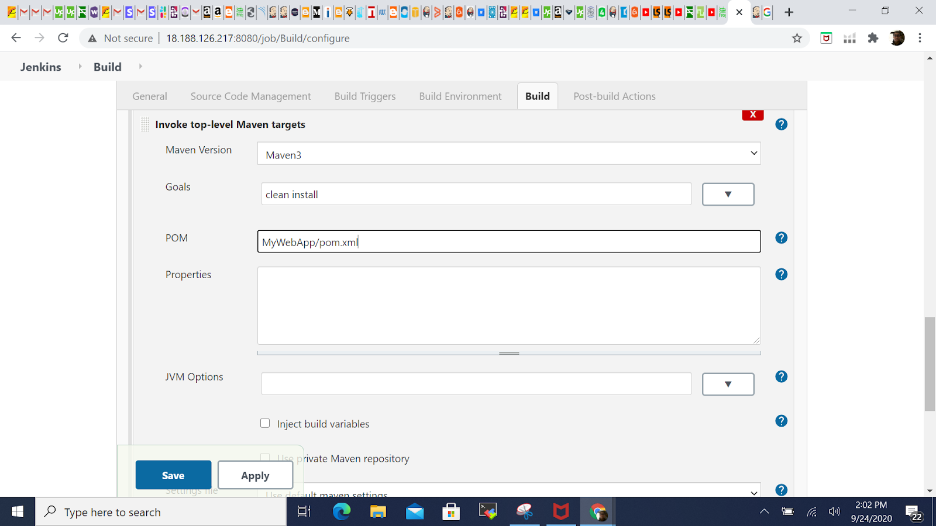Expand the Build breadcrumb arrow
The width and height of the screenshot is (936, 526).
pos(140,67)
